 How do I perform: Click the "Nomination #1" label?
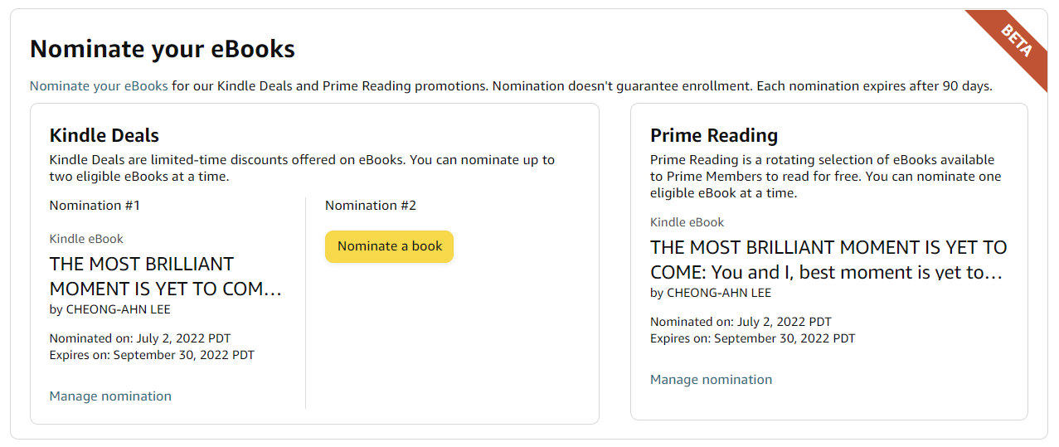pos(96,206)
